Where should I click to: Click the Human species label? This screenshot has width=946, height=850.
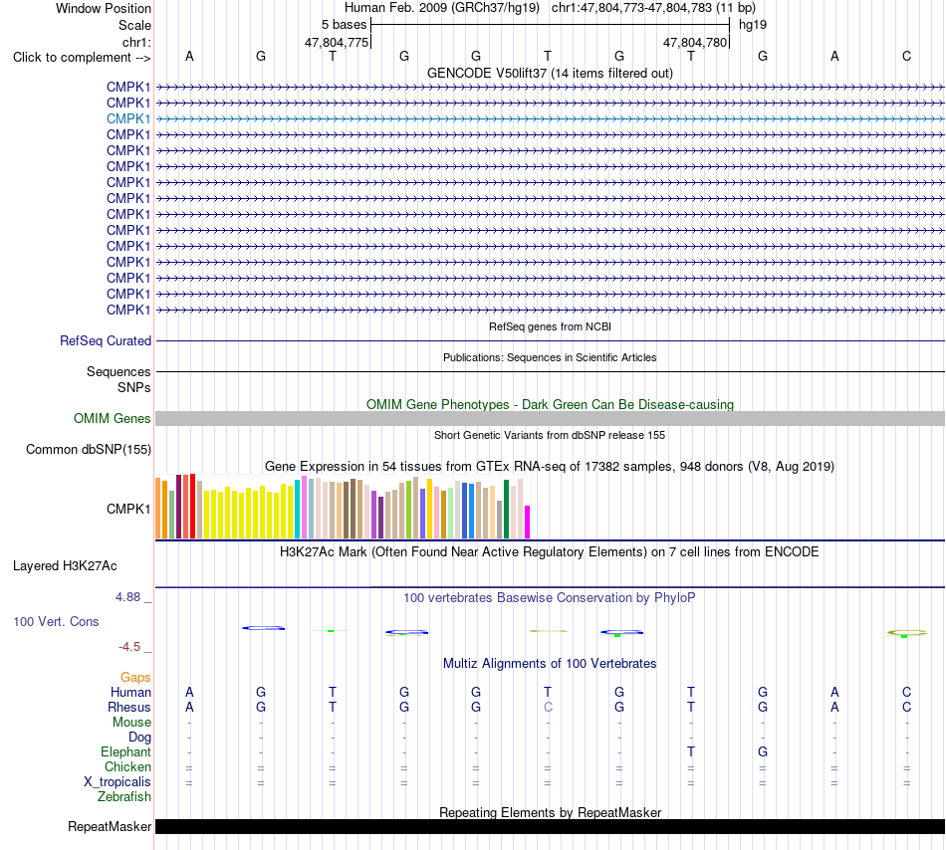coord(130,692)
